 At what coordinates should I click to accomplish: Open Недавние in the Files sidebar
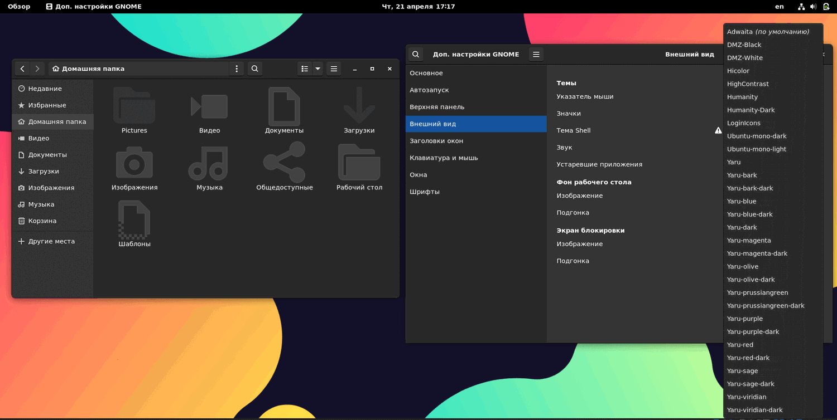click(x=52, y=89)
